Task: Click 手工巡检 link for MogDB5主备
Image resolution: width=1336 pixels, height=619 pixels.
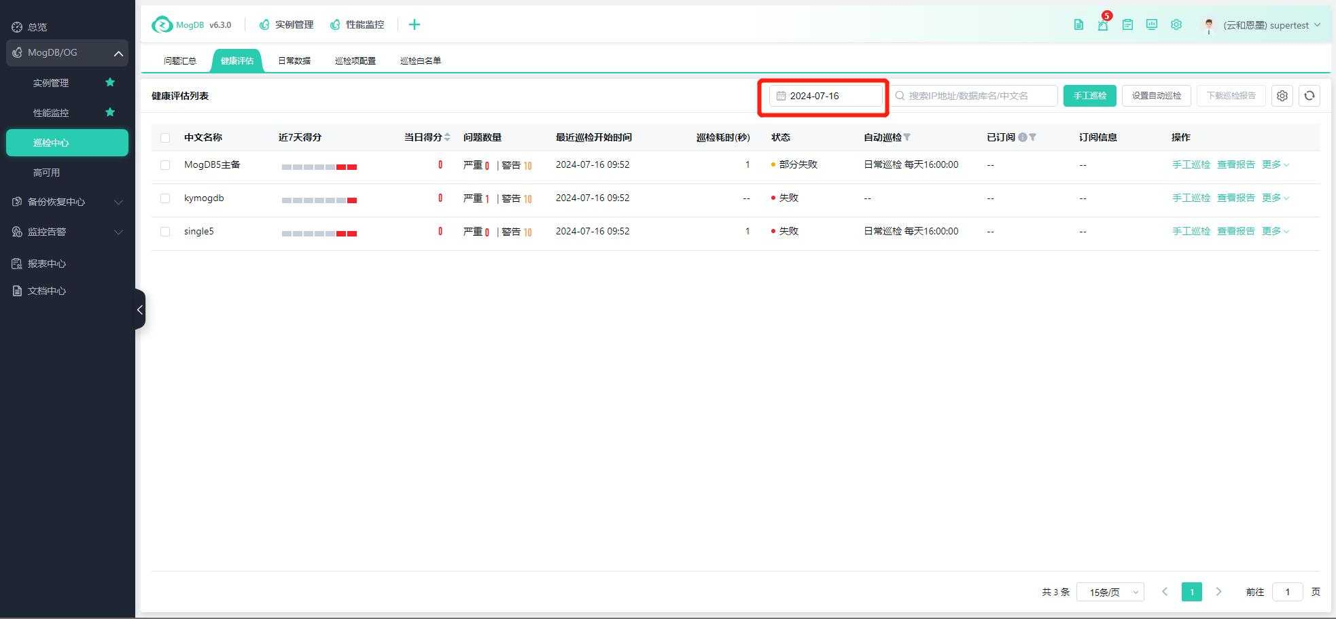Action: point(1191,164)
